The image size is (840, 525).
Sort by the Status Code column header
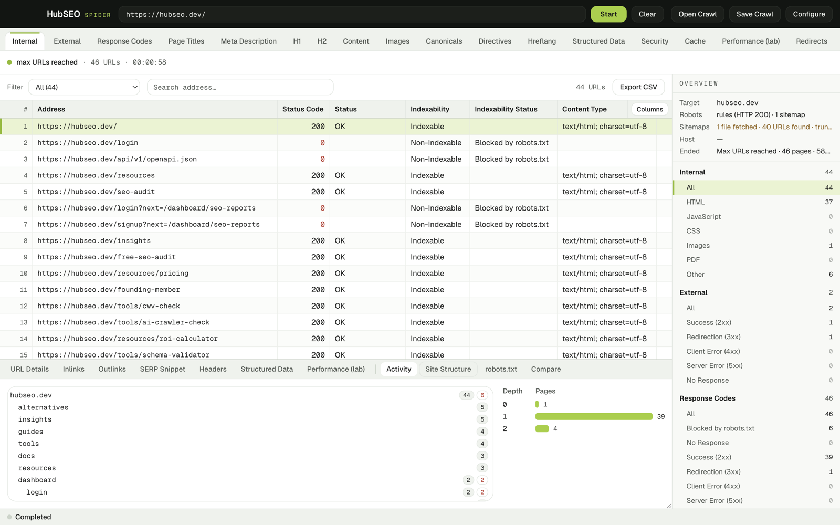click(x=303, y=109)
